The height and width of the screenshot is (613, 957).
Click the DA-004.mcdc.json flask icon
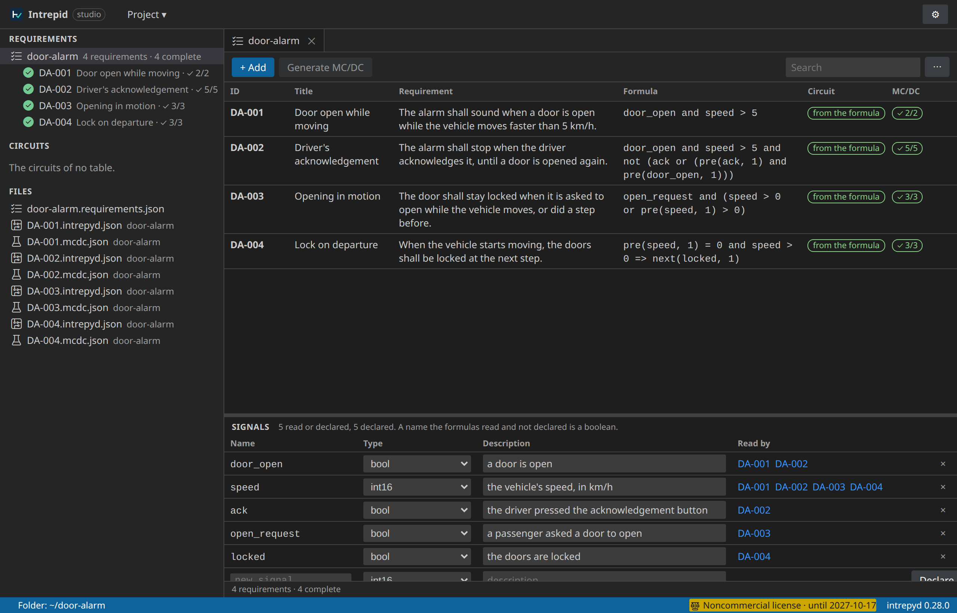[16, 341]
